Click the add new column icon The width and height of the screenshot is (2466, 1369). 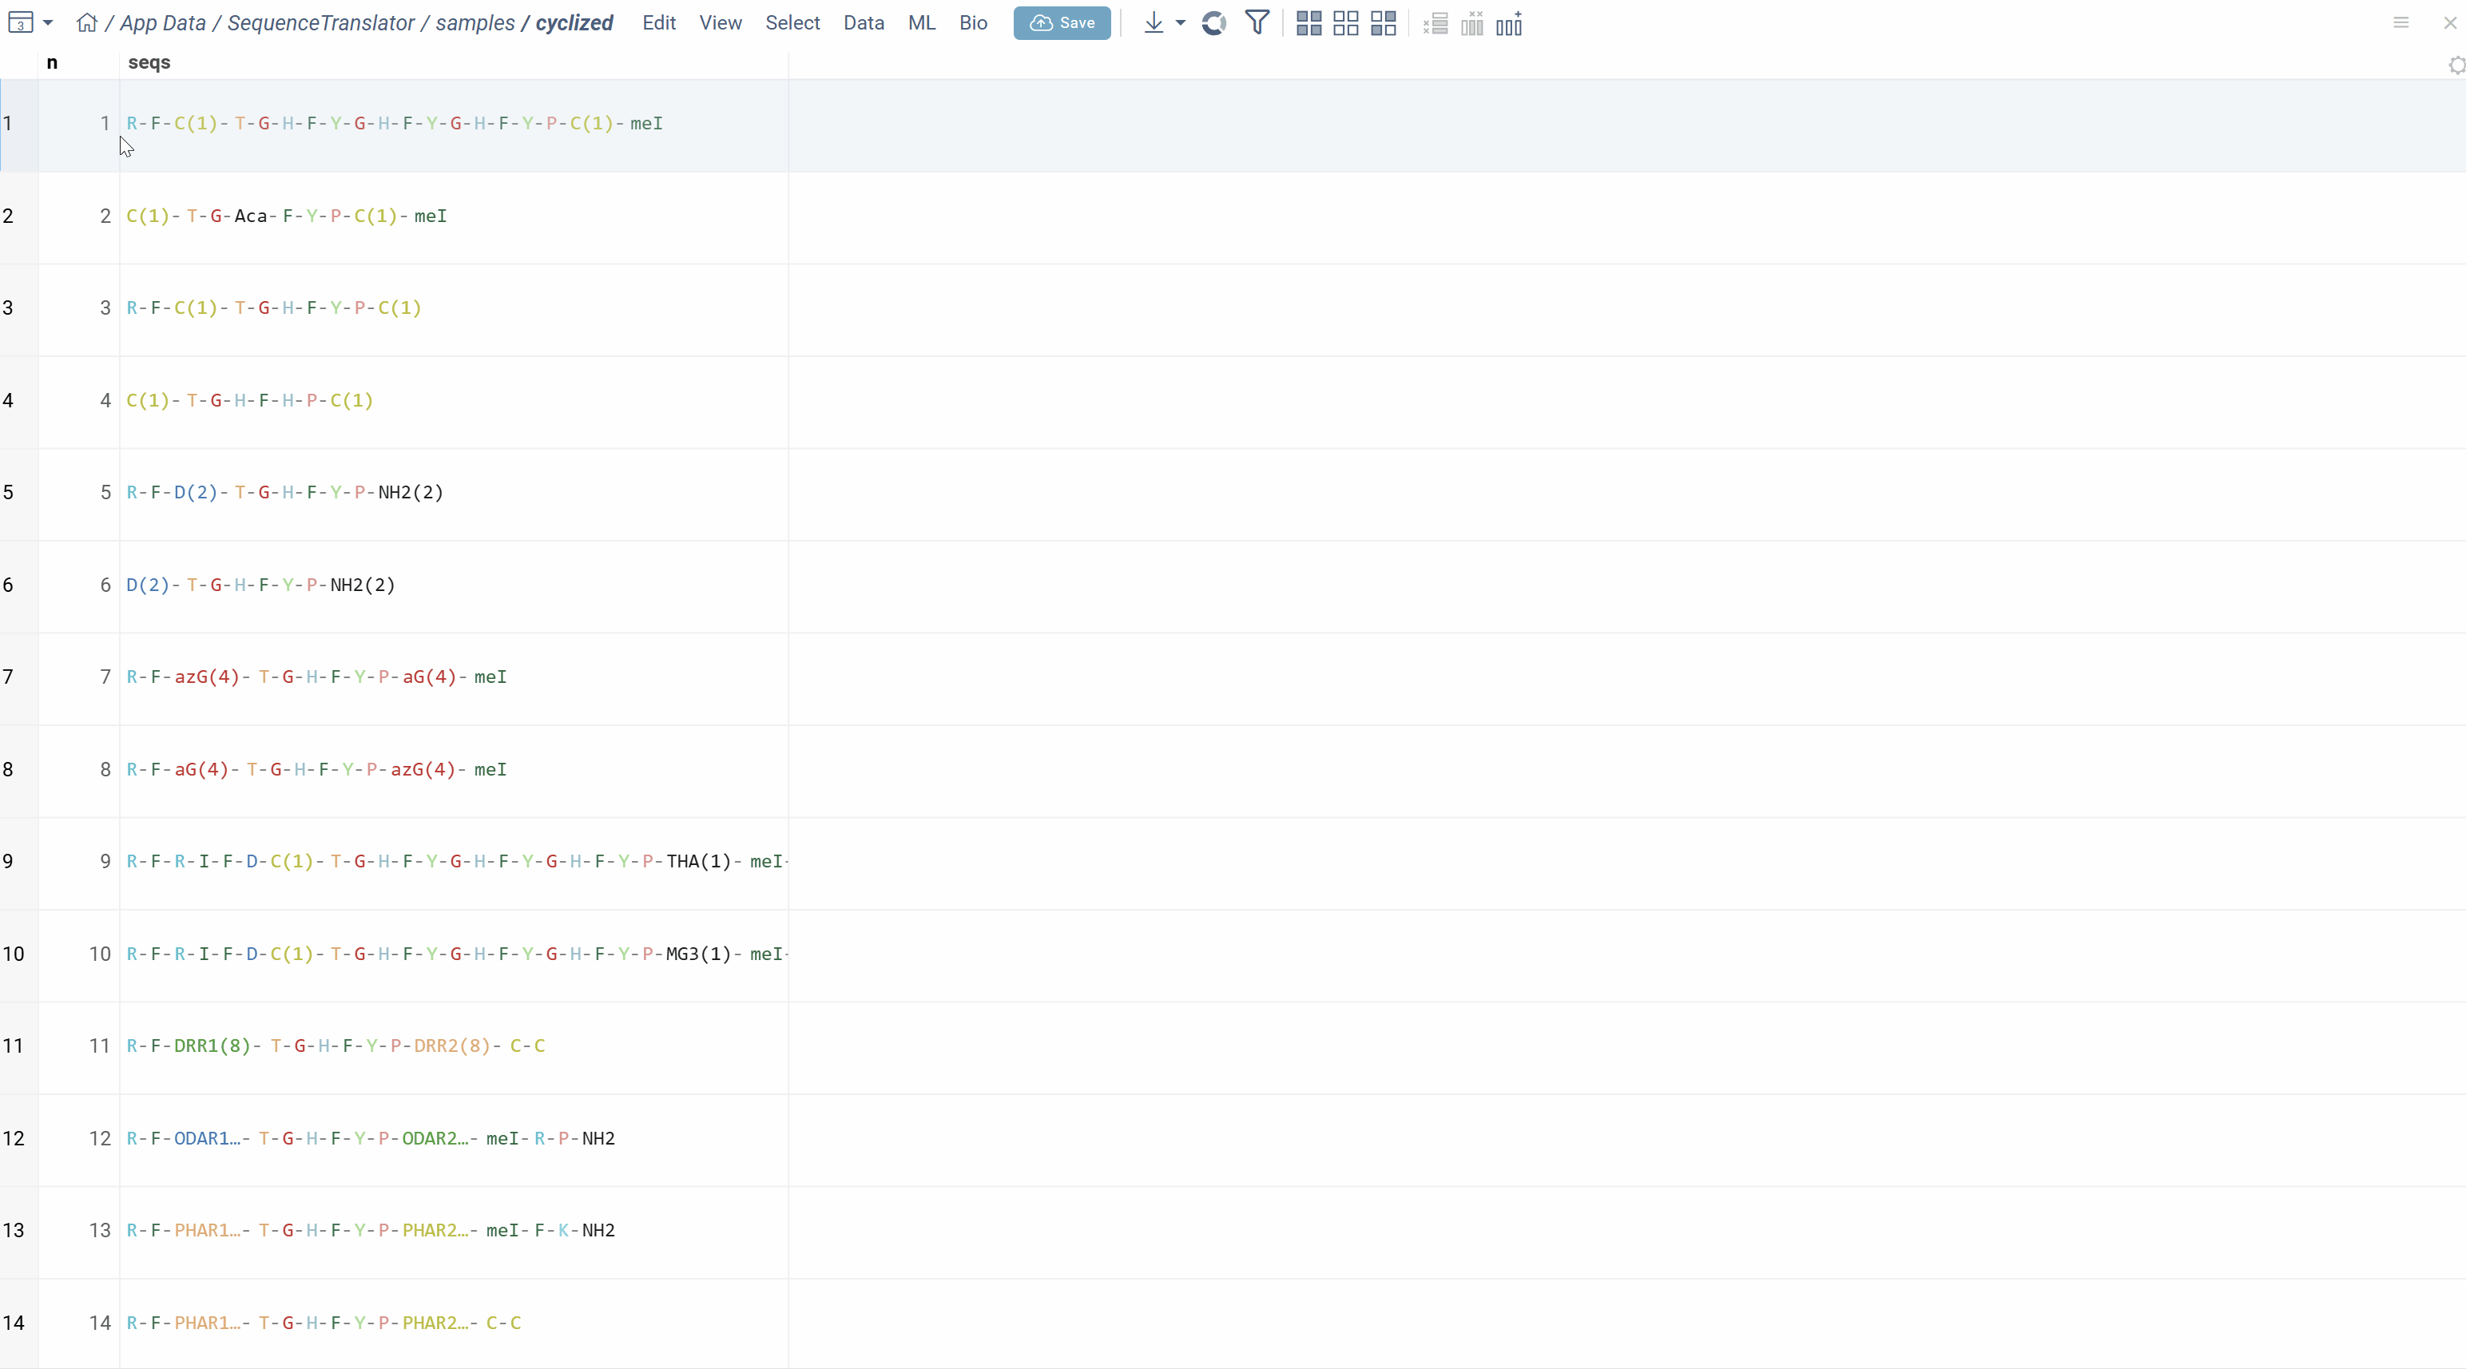(1510, 23)
